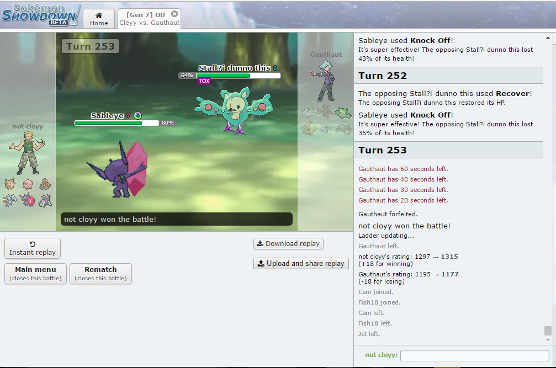Screen dimensions: 556x368
Task: Click not cloyy's rating 1297 → 1315 line
Action: click(x=408, y=260)
